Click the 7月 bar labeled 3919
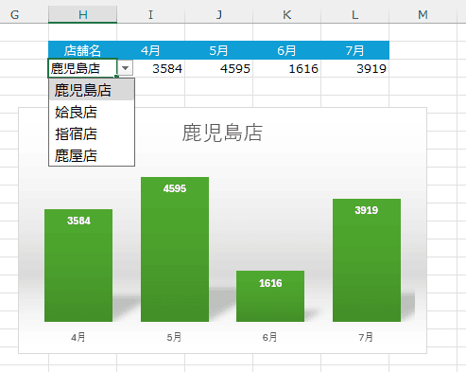The image size is (466, 372). coord(367,260)
